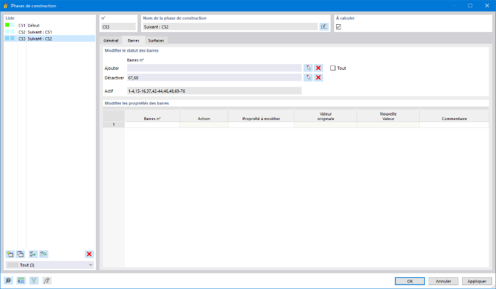Click the Commentaire cell in row 1
Screen dimensions: 496x289
[454, 125]
